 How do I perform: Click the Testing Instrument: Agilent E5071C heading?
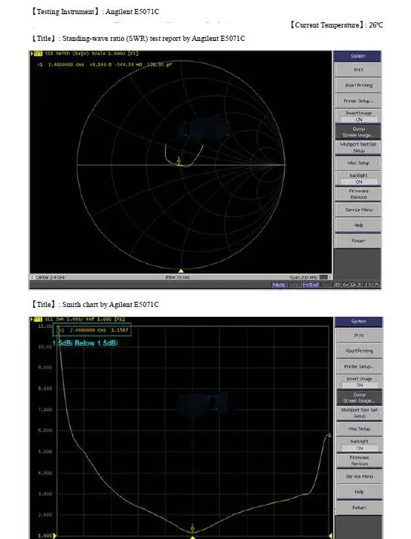pyautogui.click(x=95, y=11)
